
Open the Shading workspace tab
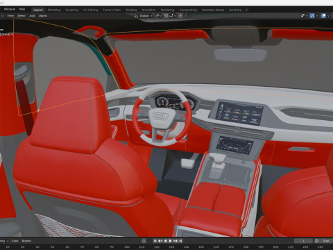[131, 10]
